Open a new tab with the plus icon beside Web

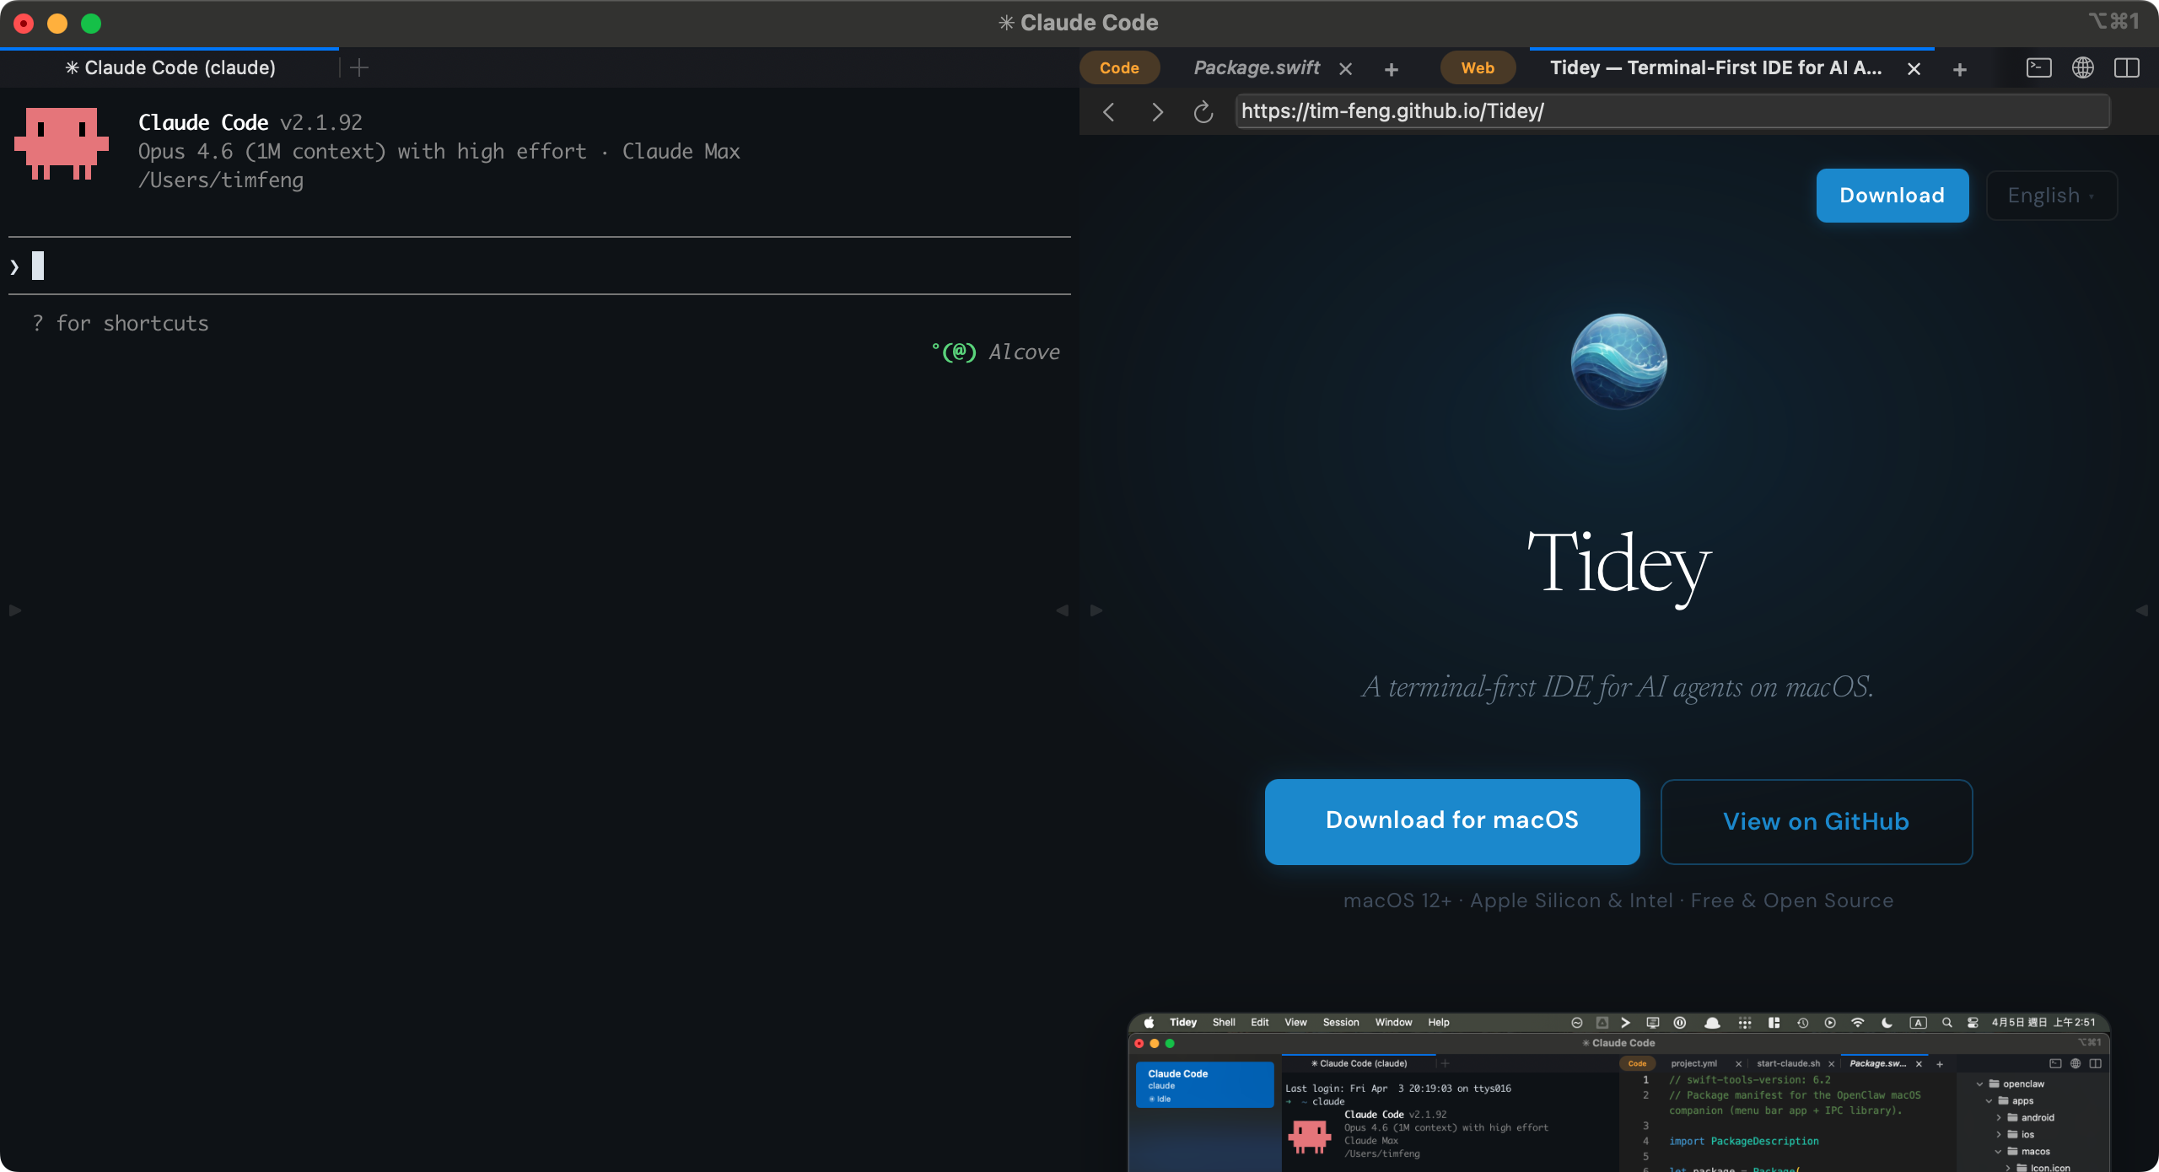(1390, 69)
